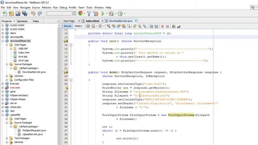Toggle Rectangular Selection mode
Image resolution: width=258 pixels, height=145 pixels.
tap(129, 26)
